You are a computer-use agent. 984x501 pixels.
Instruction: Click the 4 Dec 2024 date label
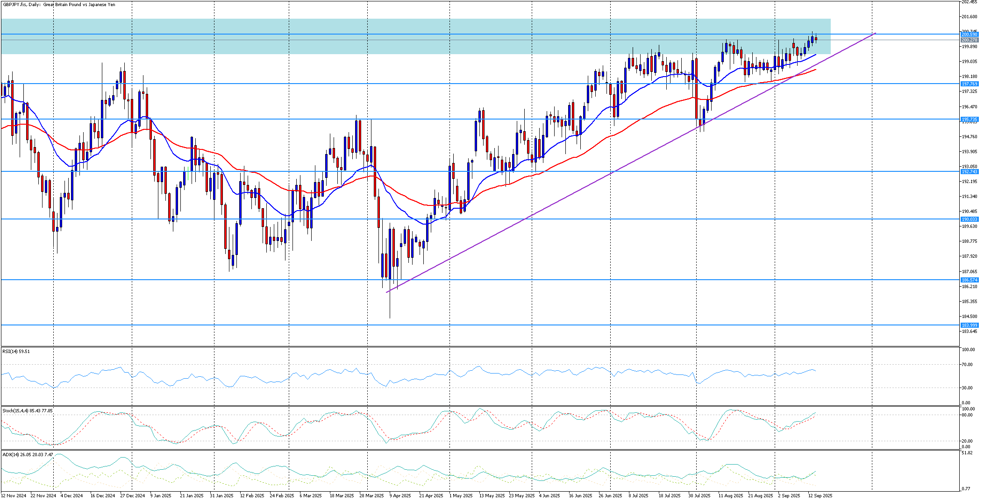point(72,496)
